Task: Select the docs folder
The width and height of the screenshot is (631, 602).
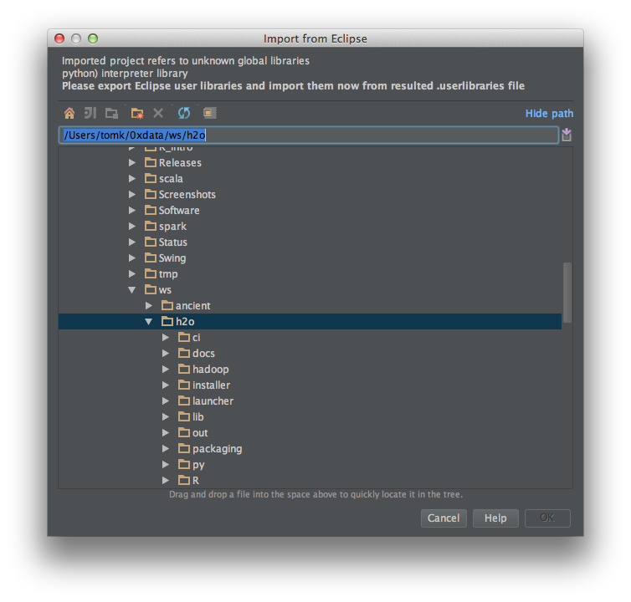Action: coord(203,354)
